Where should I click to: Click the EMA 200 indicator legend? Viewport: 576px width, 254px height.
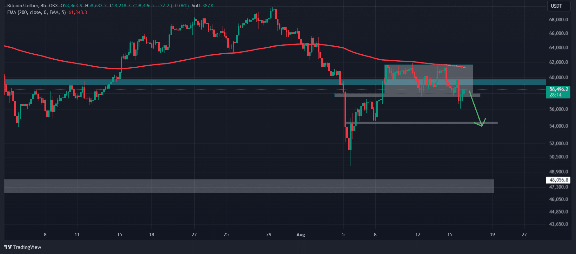coord(37,12)
